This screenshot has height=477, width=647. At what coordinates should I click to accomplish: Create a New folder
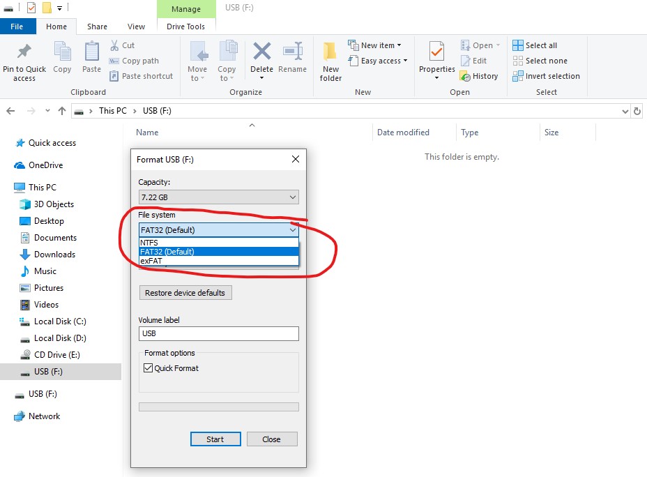pos(330,61)
